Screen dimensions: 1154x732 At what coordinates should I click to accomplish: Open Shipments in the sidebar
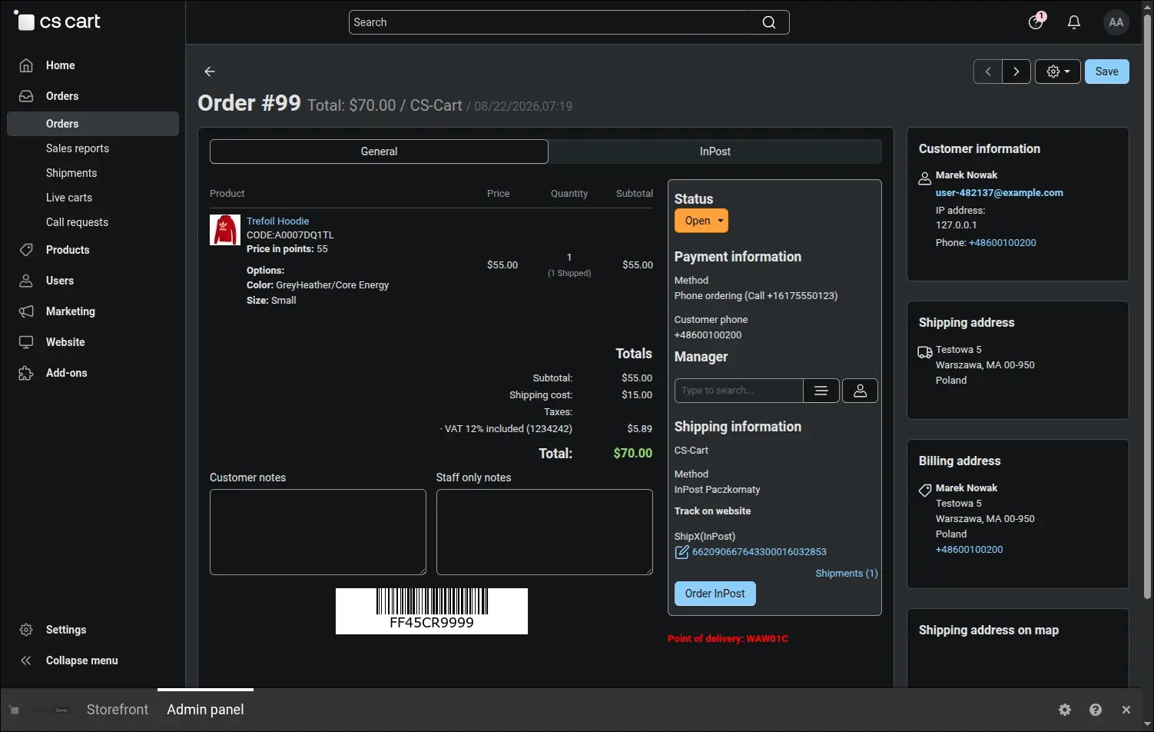71,173
